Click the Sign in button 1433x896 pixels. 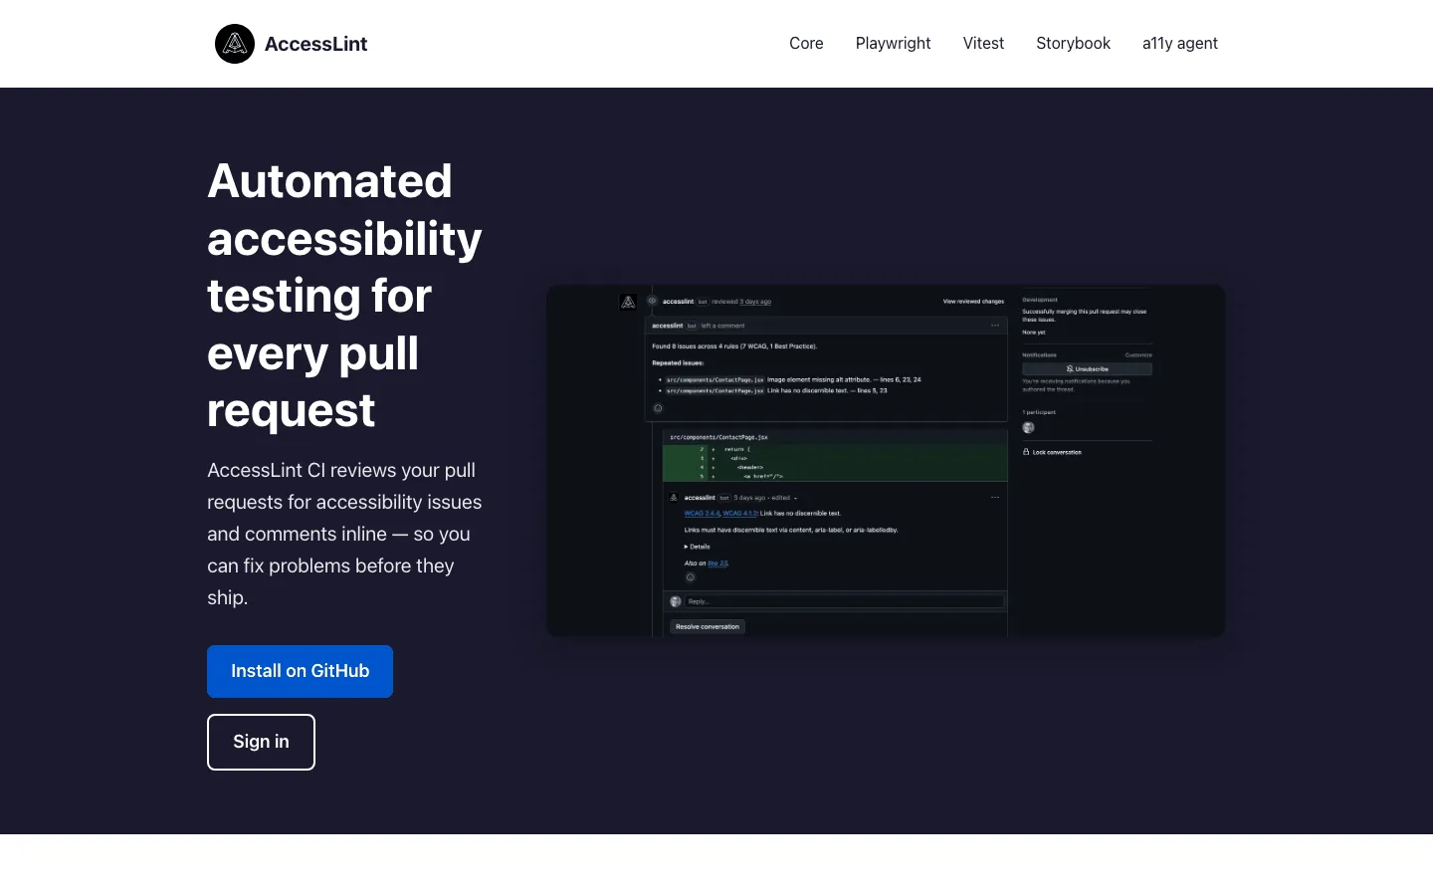click(x=261, y=742)
